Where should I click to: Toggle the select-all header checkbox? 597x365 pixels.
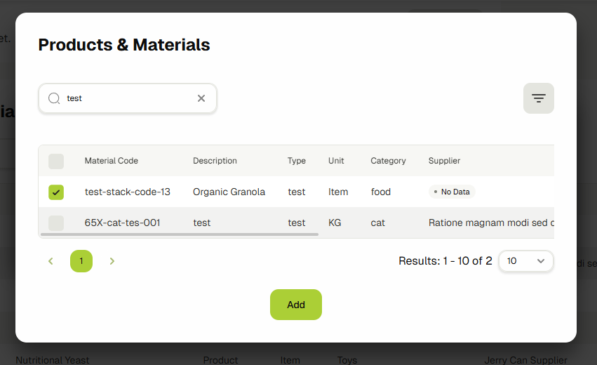56,161
